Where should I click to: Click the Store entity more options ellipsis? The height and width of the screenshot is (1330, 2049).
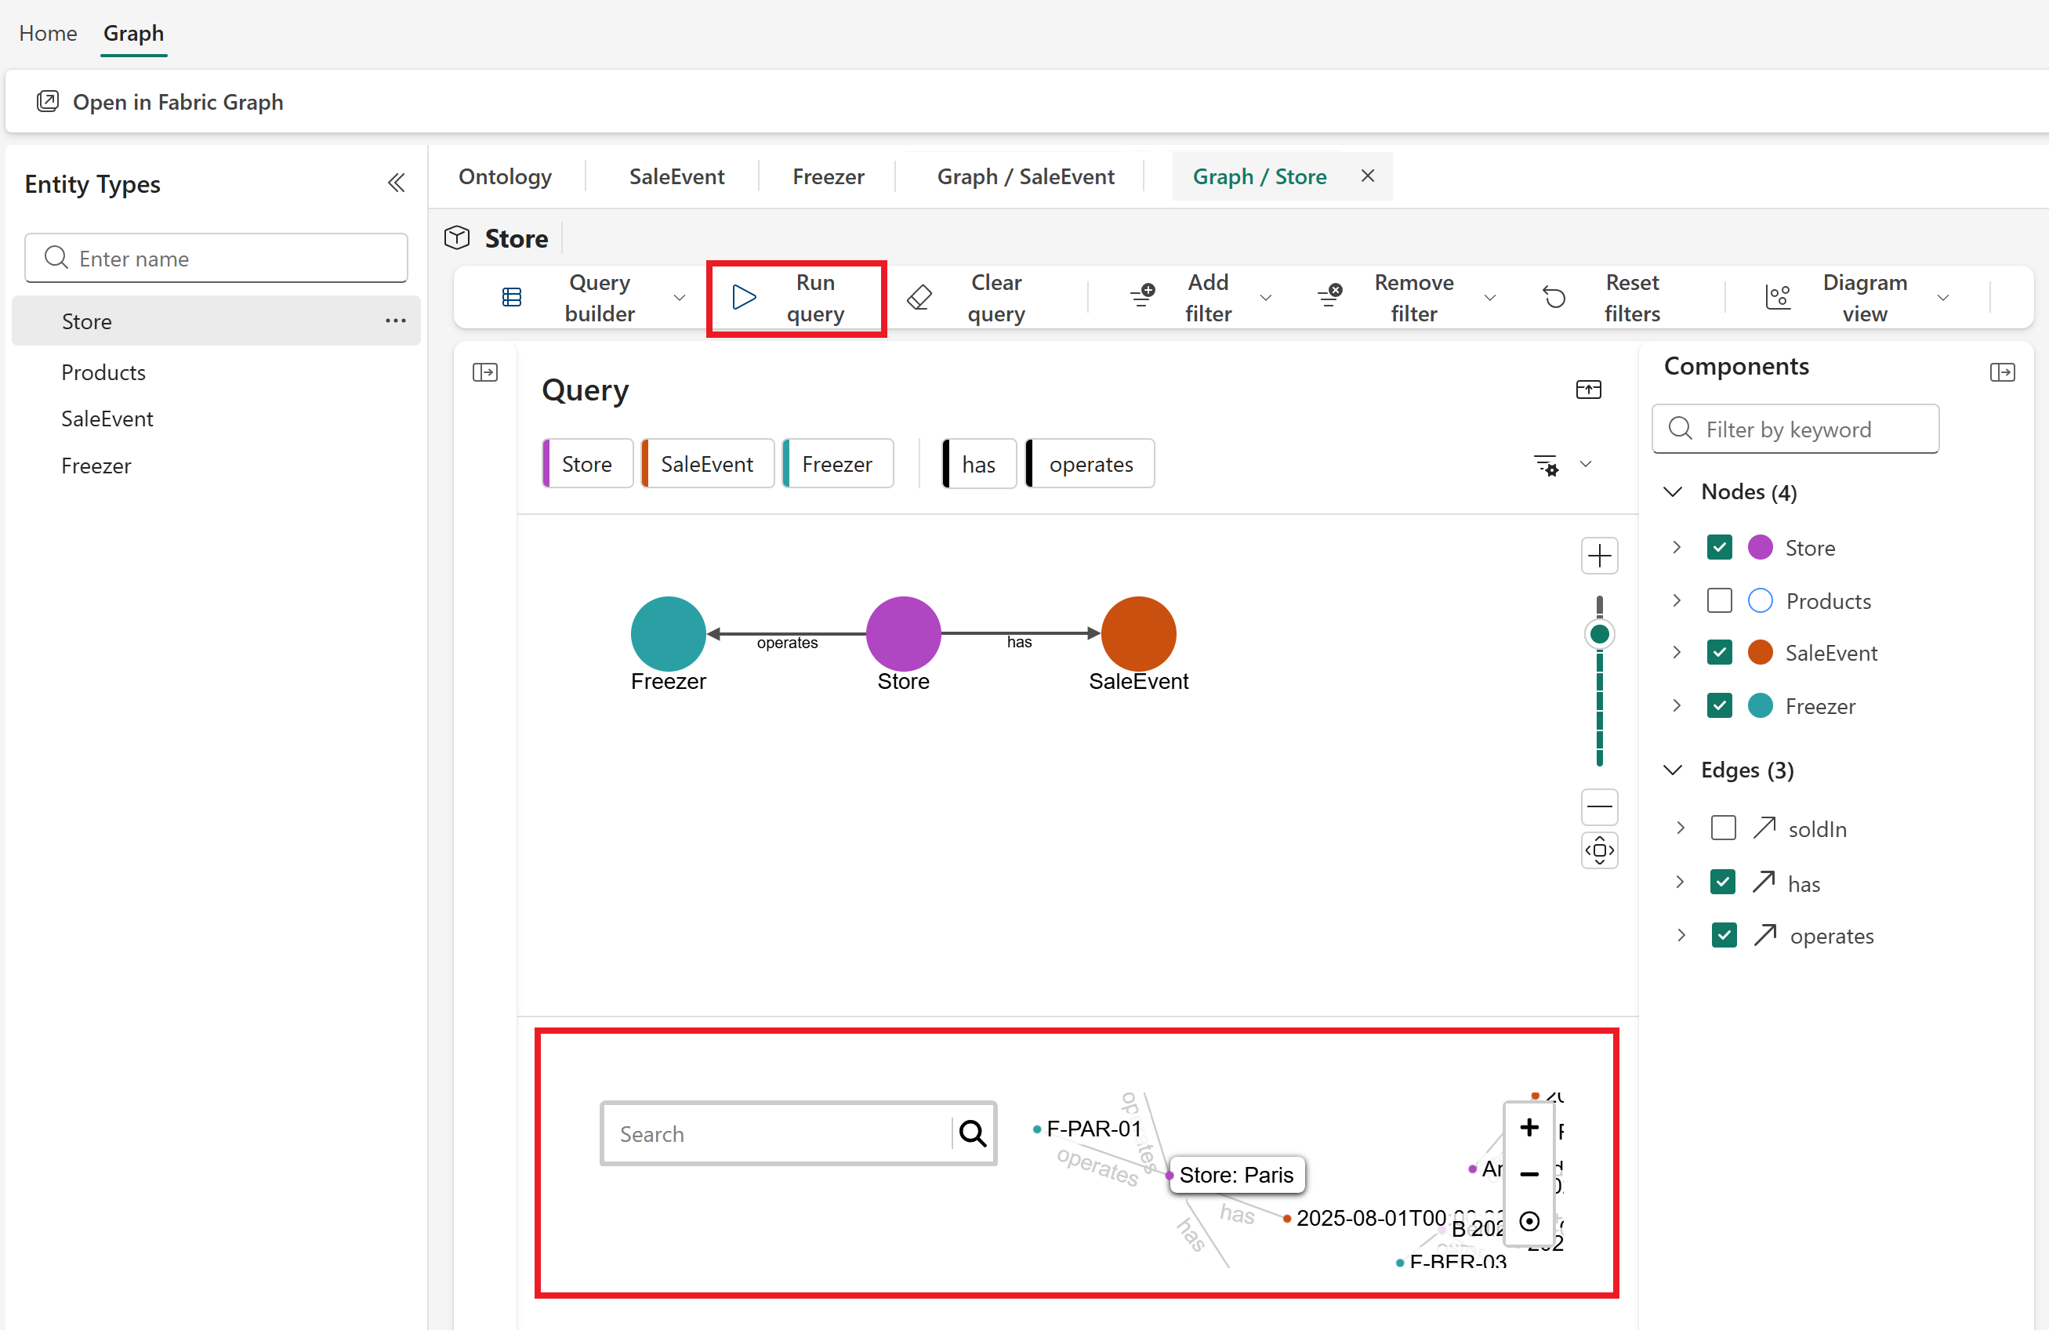(x=395, y=321)
